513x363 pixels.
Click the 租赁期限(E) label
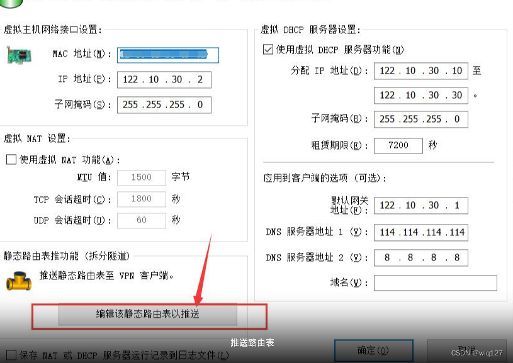click(340, 145)
